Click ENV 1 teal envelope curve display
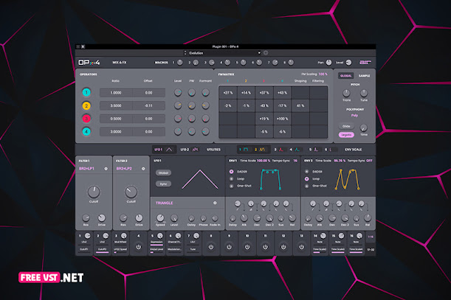This screenshot has width=451, height=300. (270, 179)
